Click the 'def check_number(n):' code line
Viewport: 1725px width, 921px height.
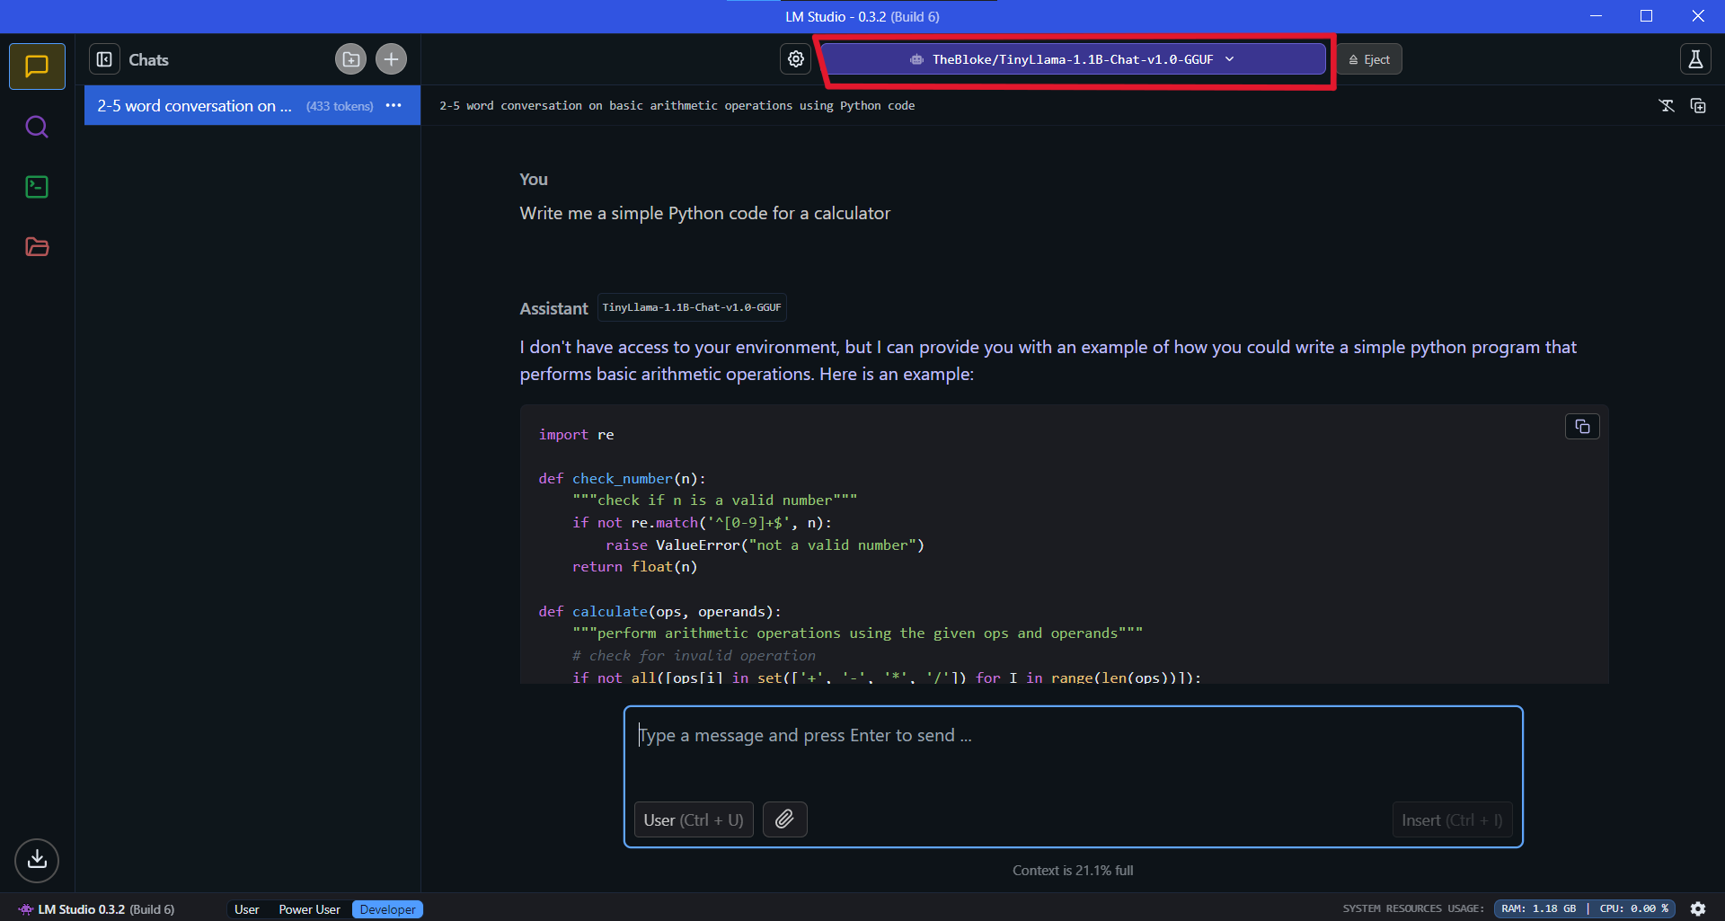point(622,478)
